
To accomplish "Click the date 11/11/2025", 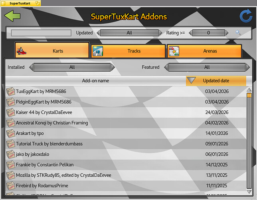I will (x=217, y=186).
